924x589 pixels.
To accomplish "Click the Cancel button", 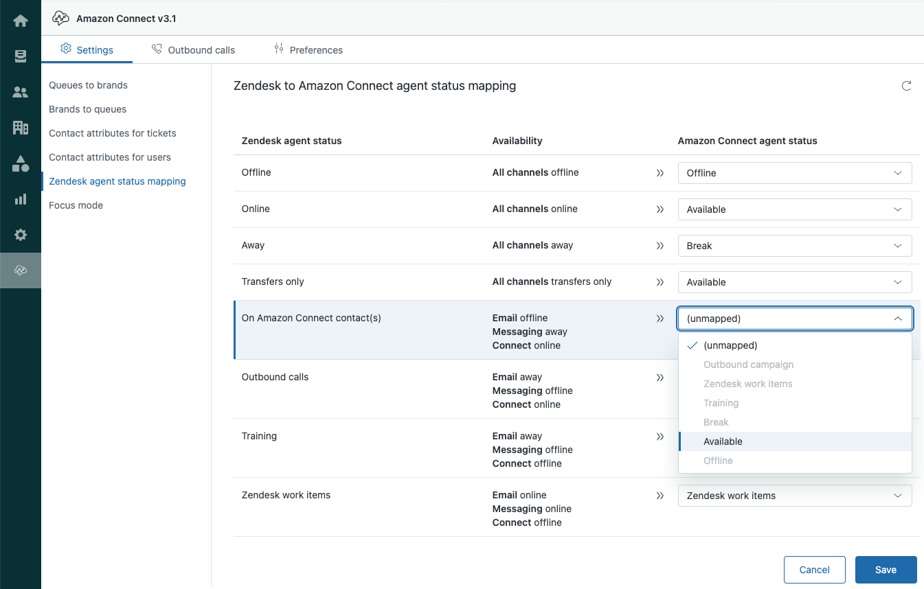I will click(814, 570).
